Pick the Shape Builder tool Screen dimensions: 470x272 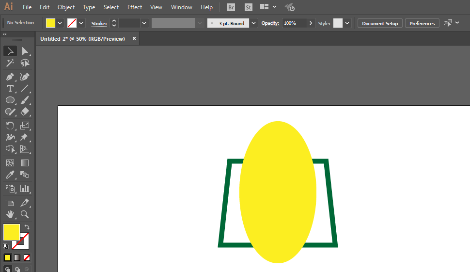point(10,149)
